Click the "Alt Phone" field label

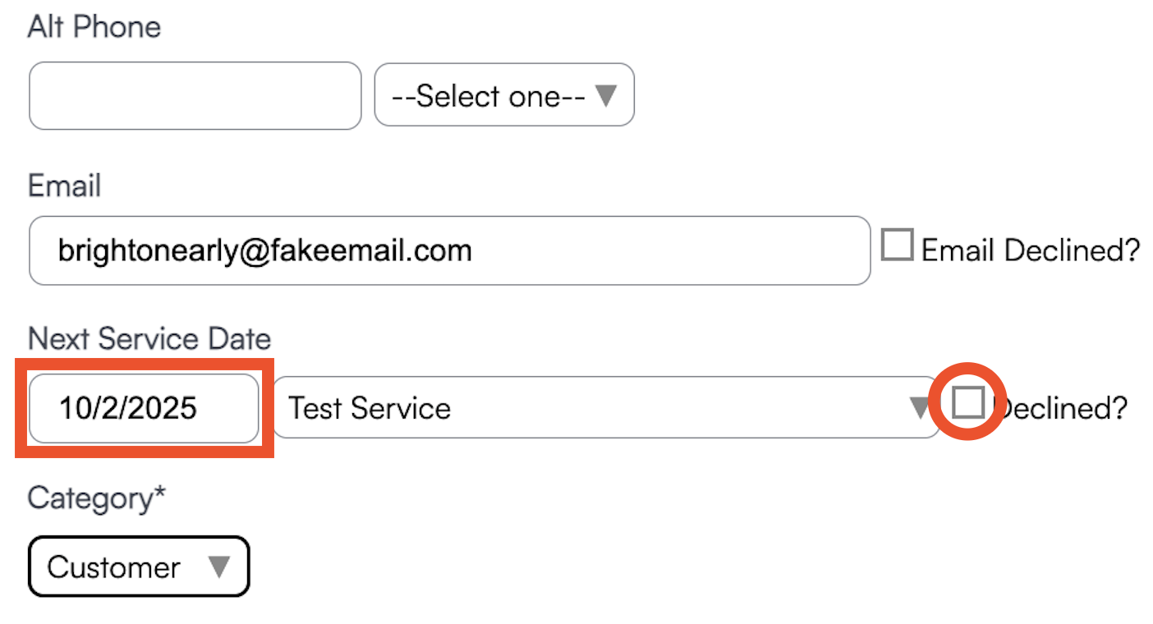(x=94, y=27)
